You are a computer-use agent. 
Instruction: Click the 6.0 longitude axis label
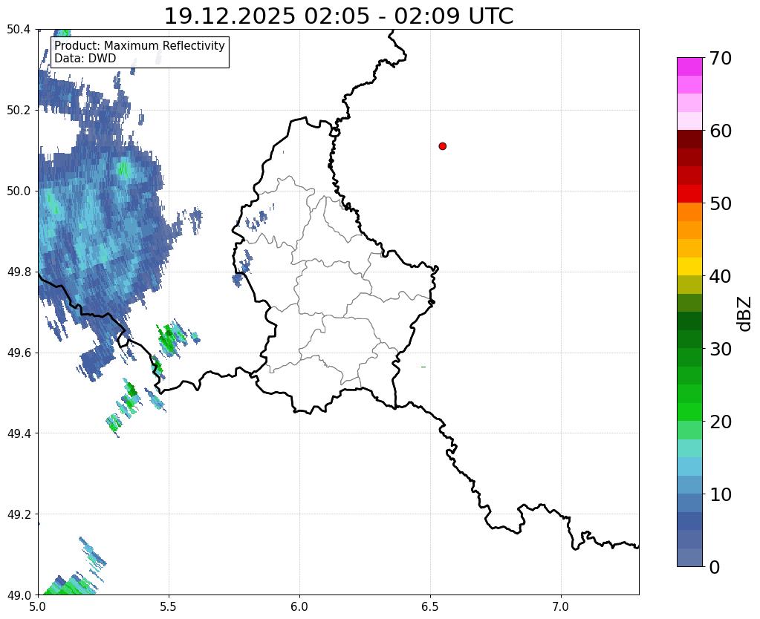point(299,607)
